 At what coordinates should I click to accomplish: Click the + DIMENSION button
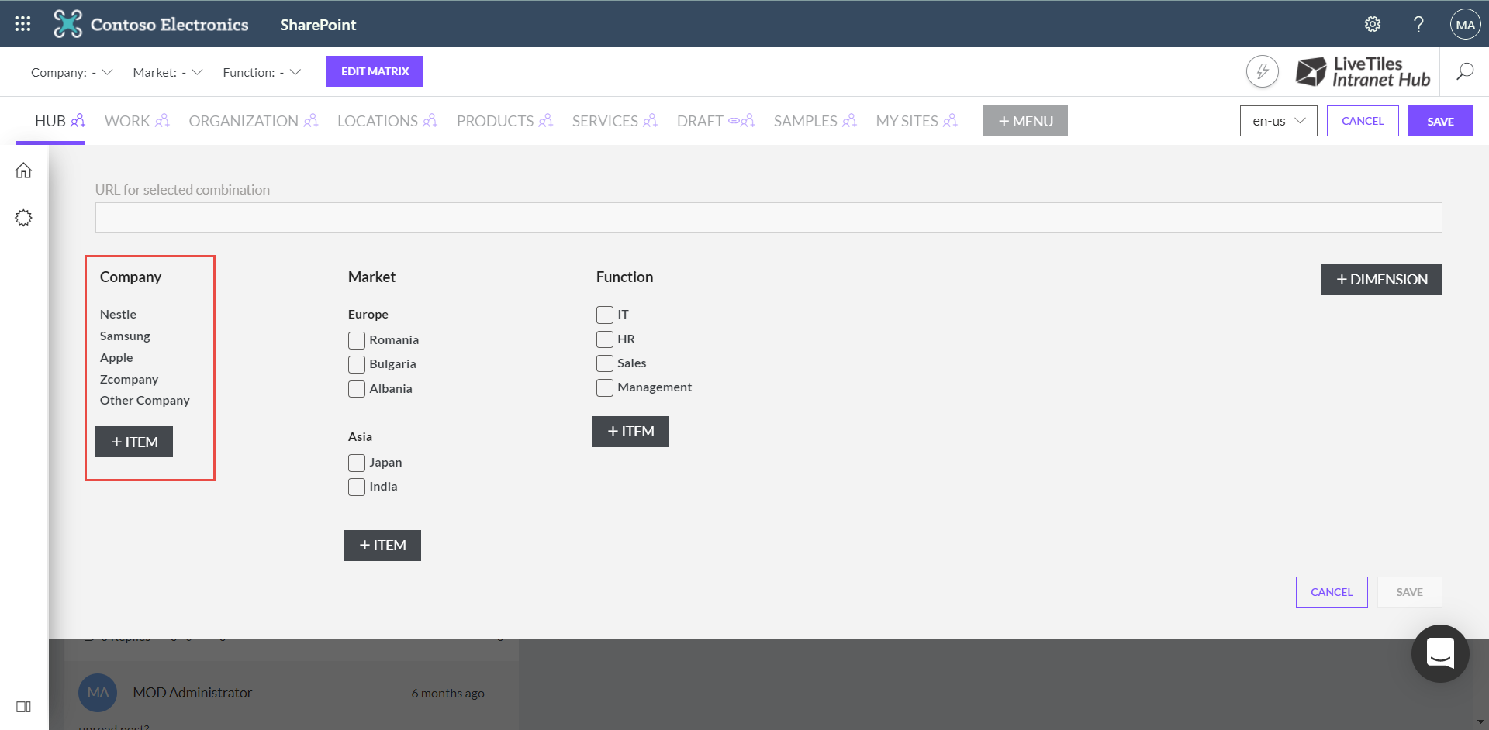coord(1381,280)
